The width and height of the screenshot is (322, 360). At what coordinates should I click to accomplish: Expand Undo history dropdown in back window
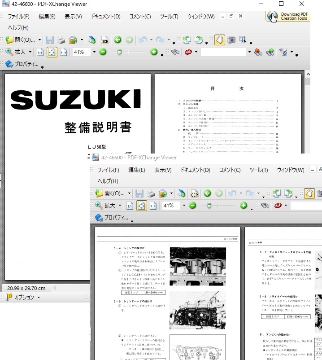click(x=152, y=40)
